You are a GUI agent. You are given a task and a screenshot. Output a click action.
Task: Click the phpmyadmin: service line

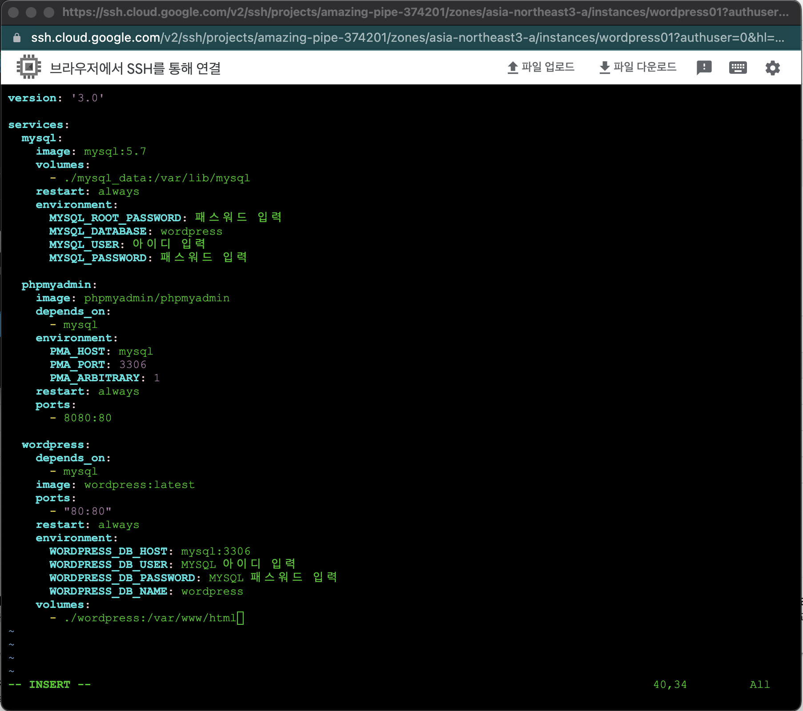(x=59, y=285)
